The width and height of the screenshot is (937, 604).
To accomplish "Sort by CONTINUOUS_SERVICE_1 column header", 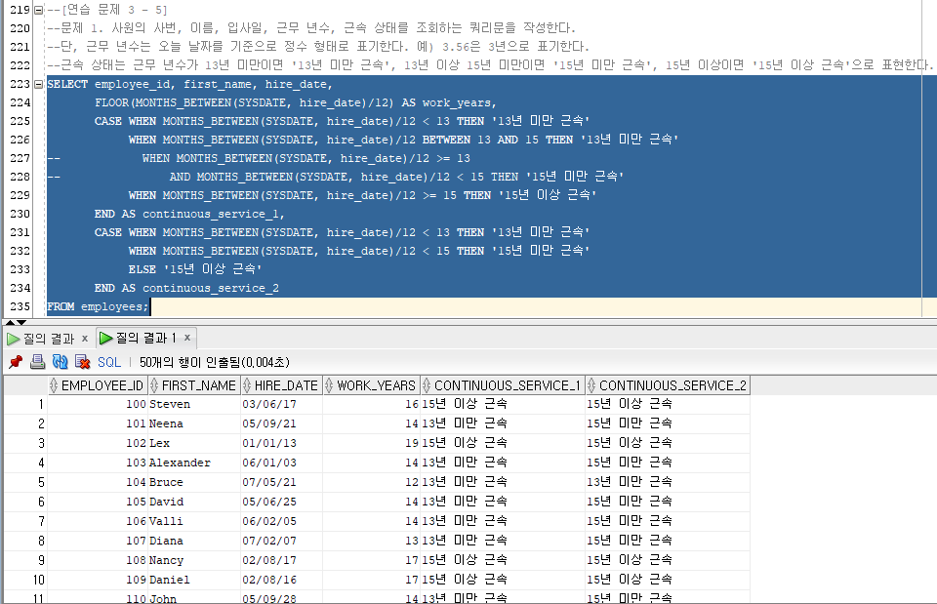I will point(502,385).
